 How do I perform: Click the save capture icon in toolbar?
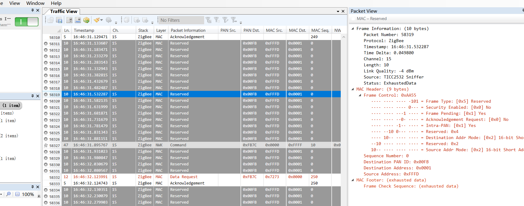point(59,20)
